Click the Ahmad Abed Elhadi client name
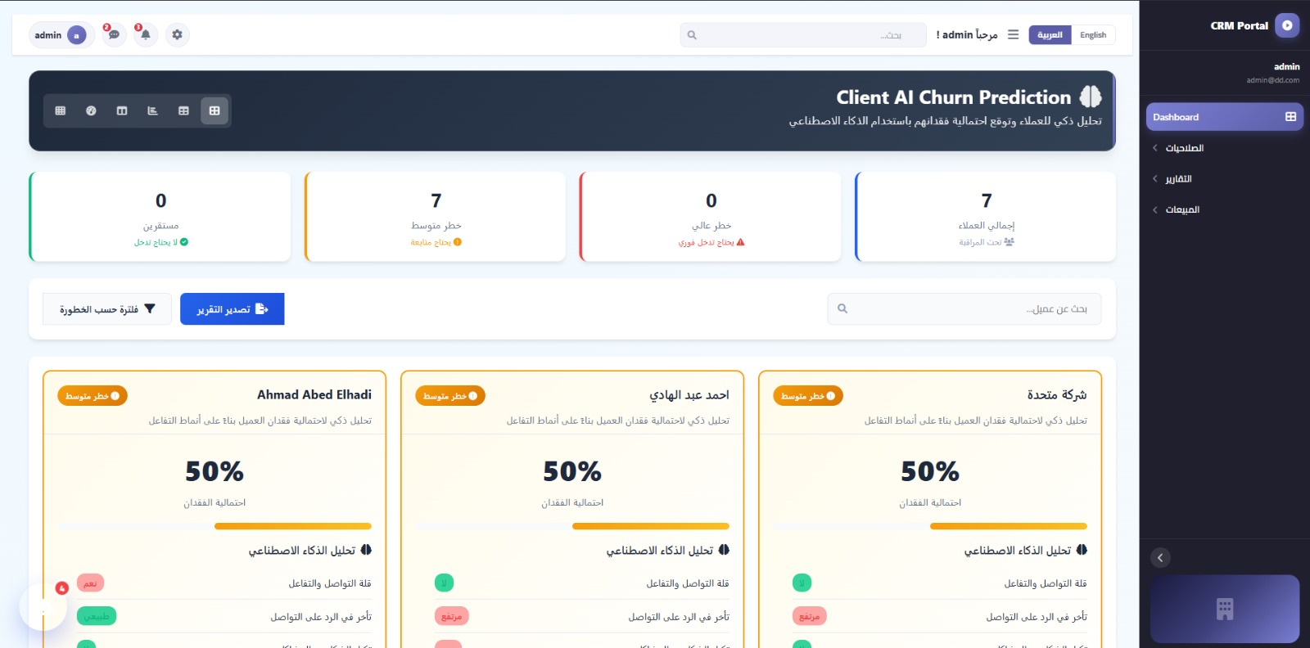 [x=314, y=394]
